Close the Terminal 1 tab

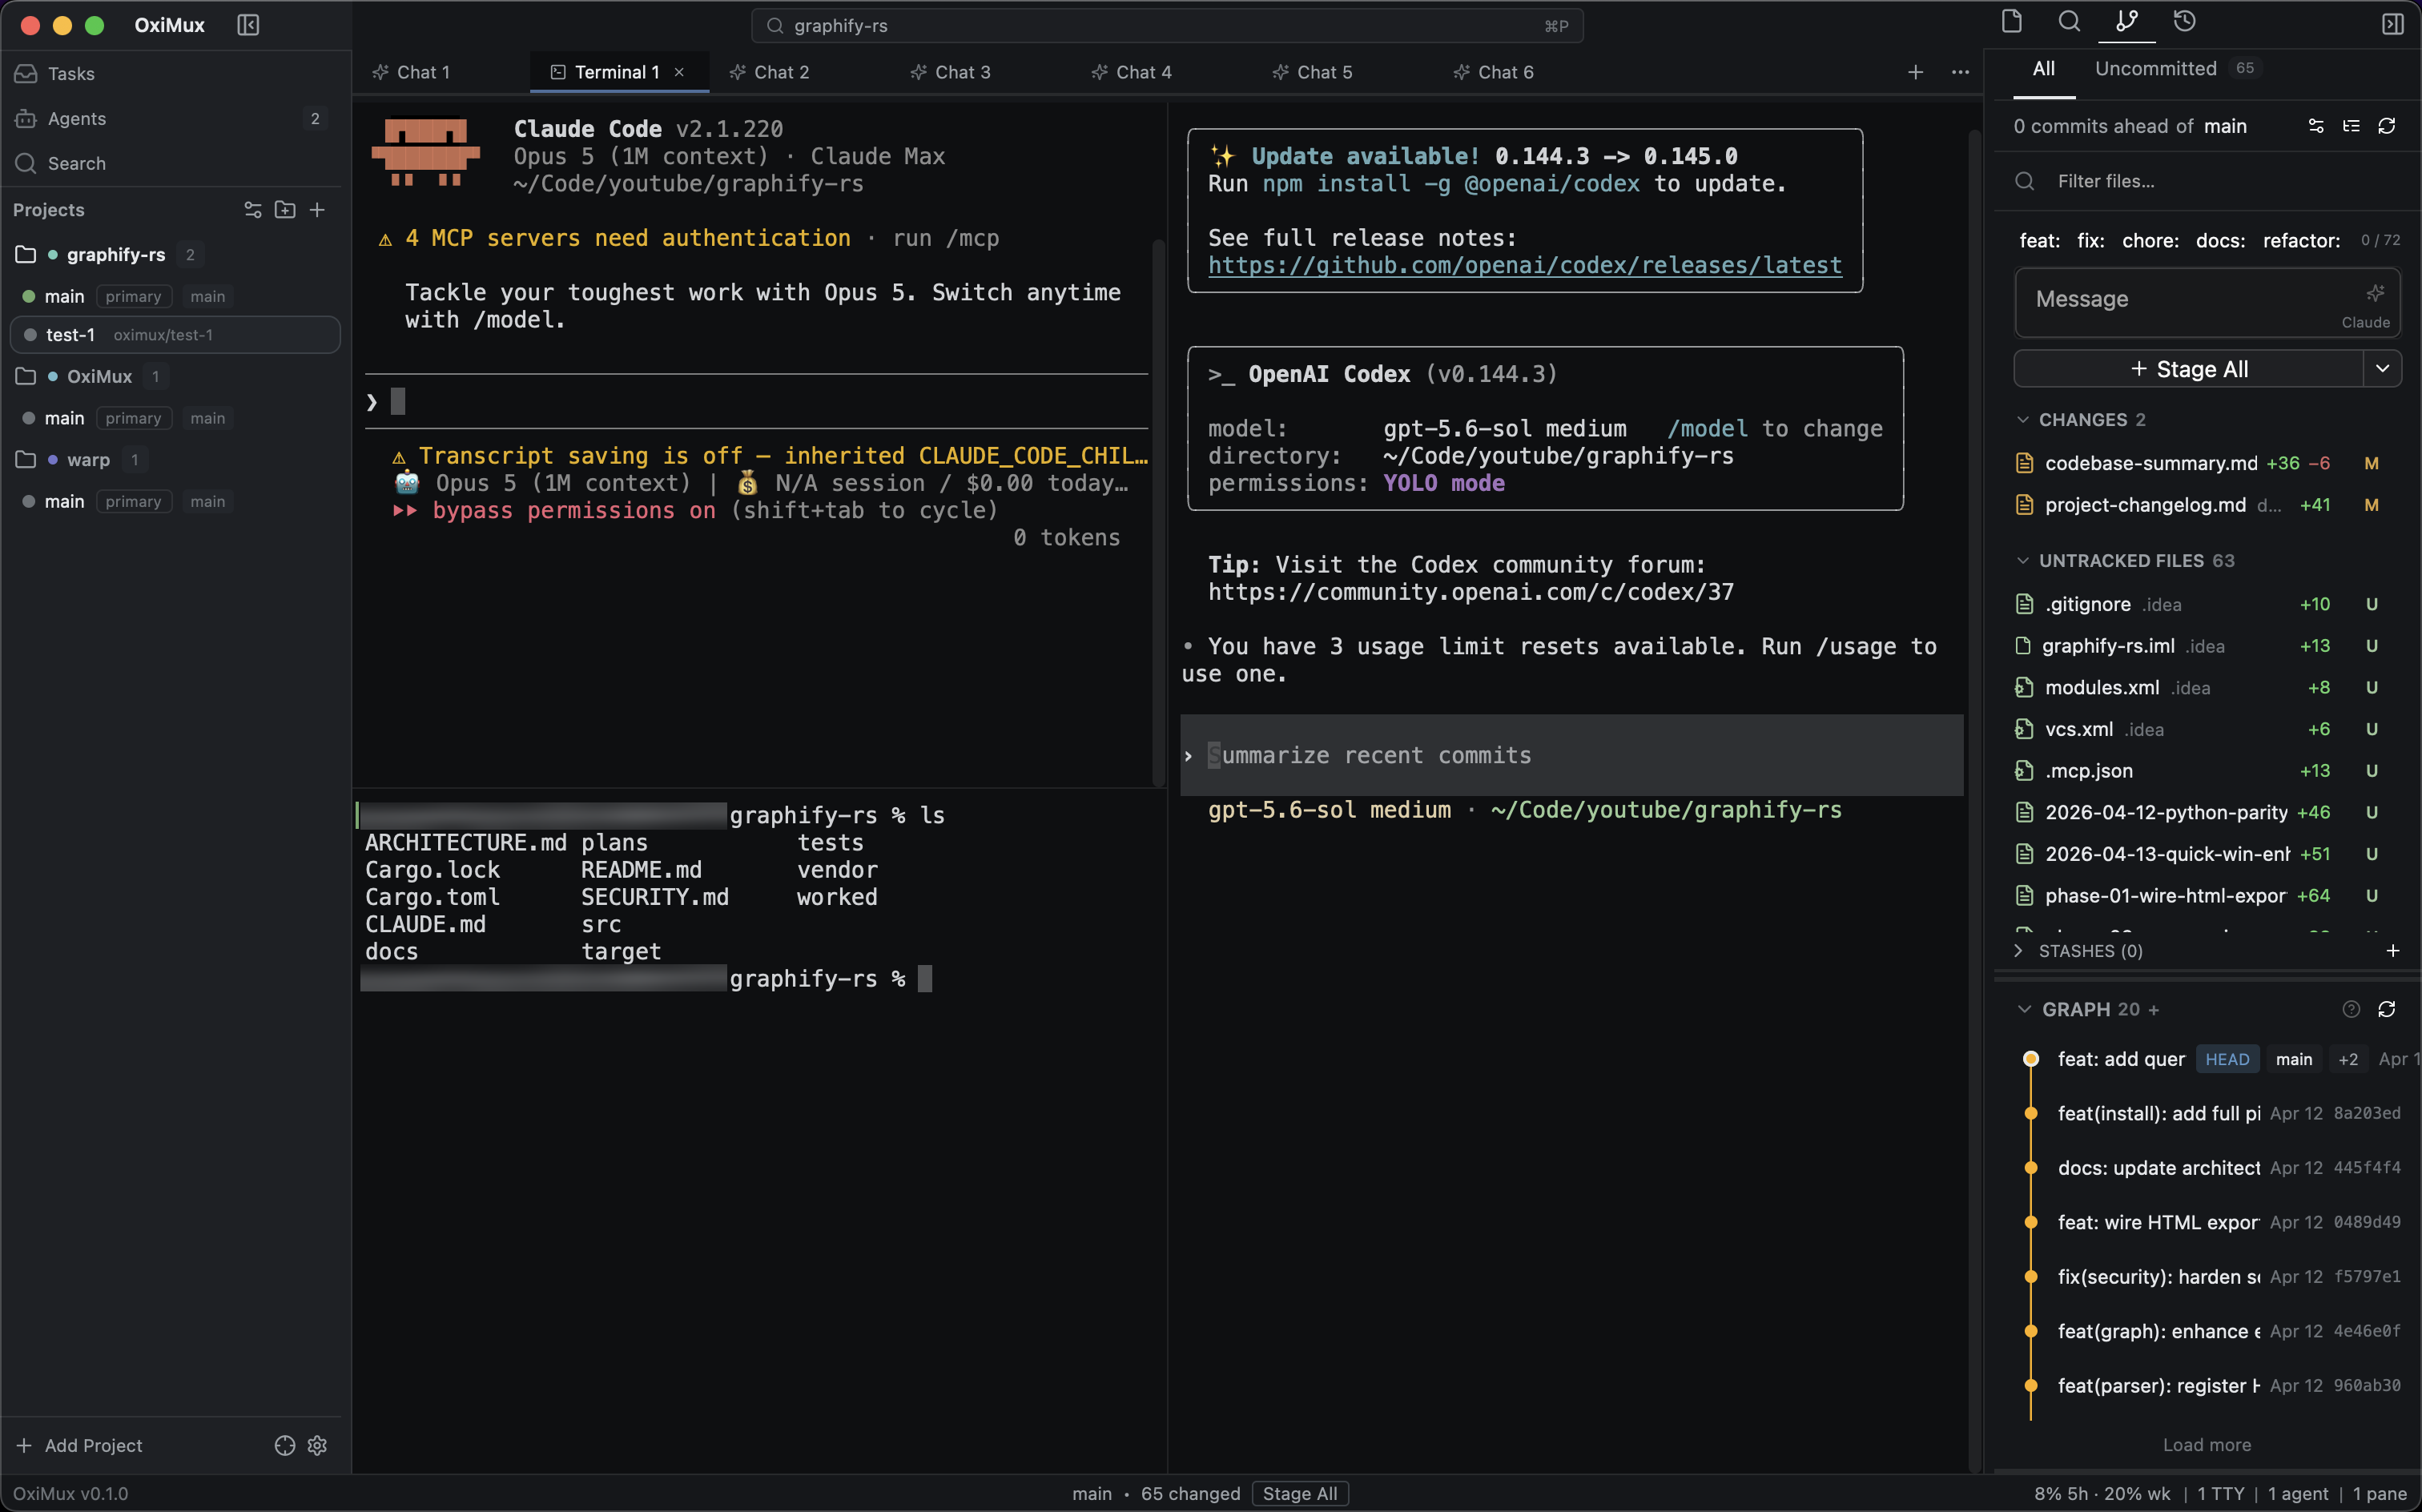[679, 72]
